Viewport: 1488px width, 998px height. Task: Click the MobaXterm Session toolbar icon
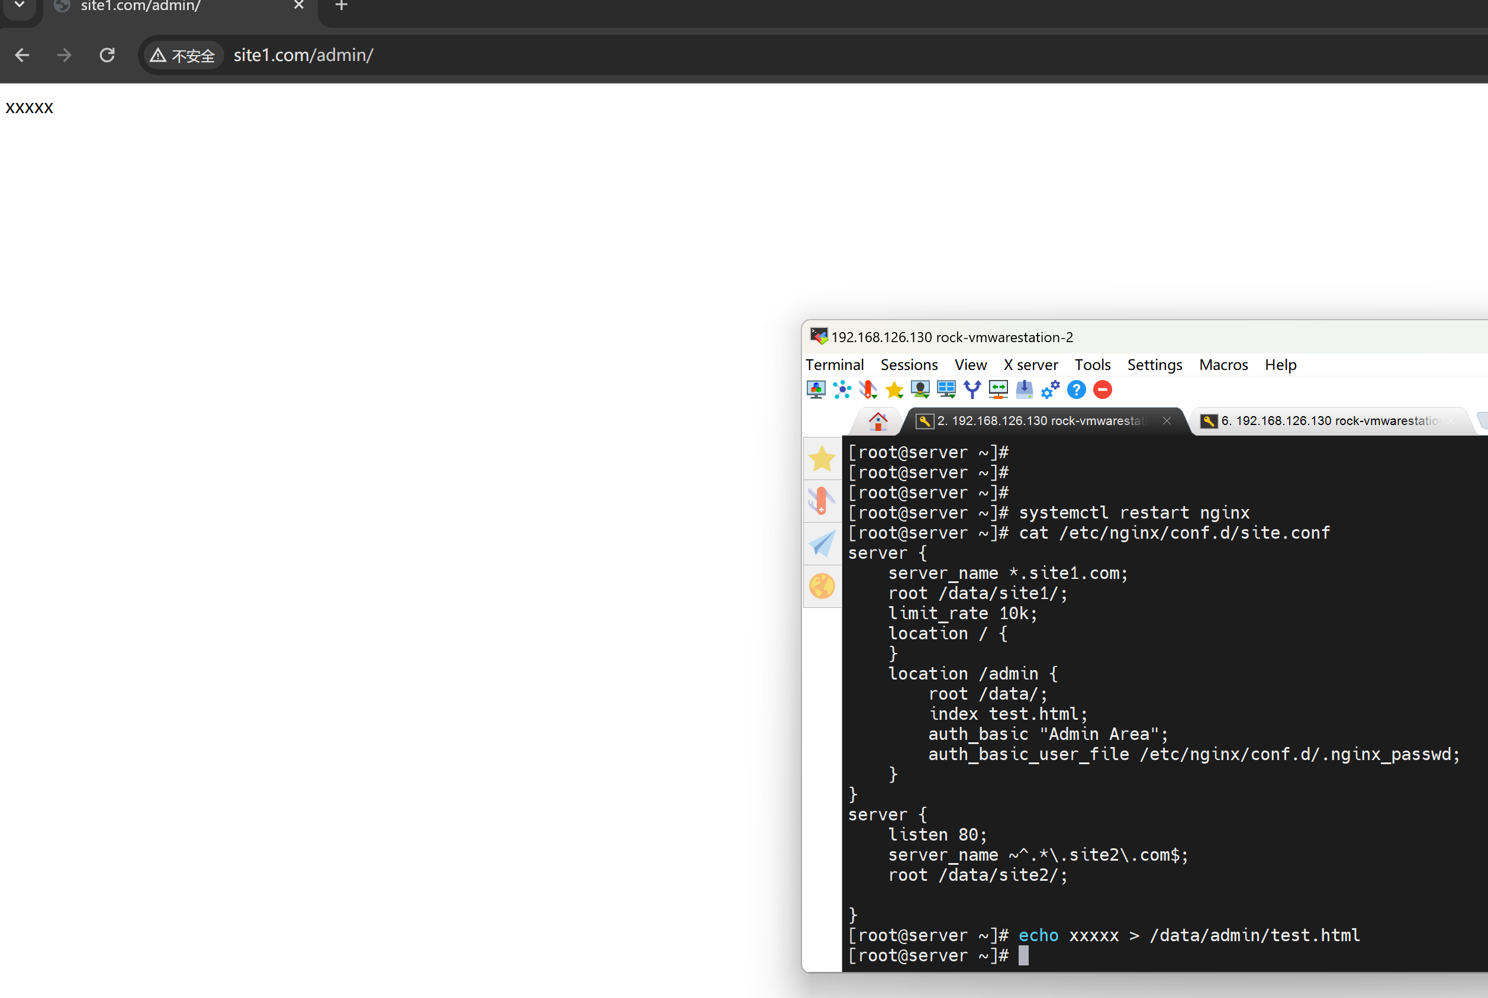(x=816, y=389)
